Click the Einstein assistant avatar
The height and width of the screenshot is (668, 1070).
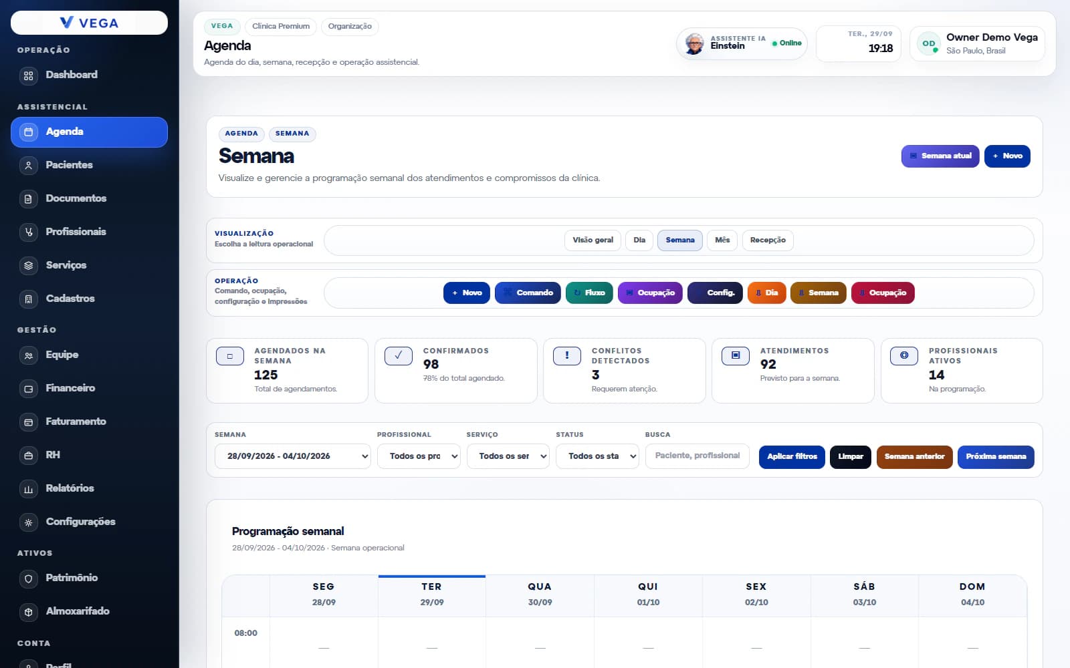695,43
